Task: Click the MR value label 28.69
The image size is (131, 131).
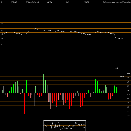Action: click(122, 77)
